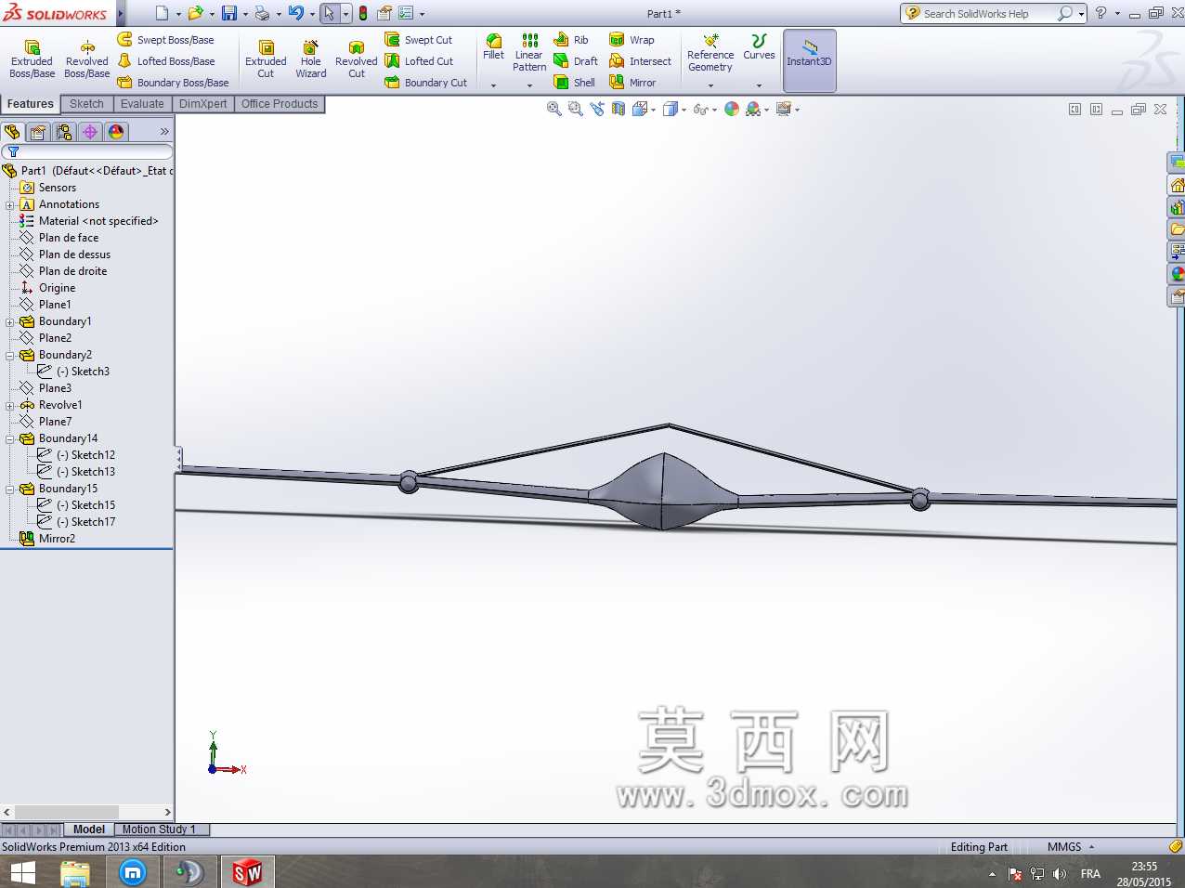Open the Hole Wizard
This screenshot has height=888, width=1185.
(x=310, y=59)
